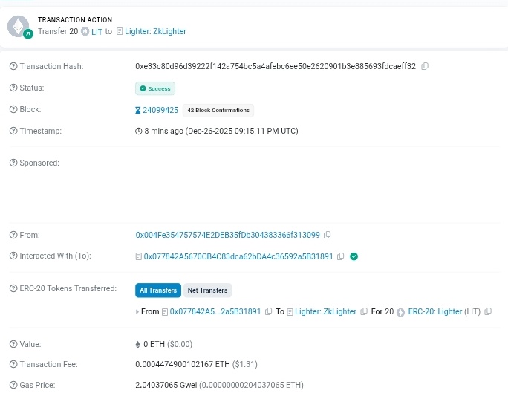Copy the Lighter: ZkLighter recipient address
The image size is (508, 396).
pyautogui.click(x=364, y=311)
